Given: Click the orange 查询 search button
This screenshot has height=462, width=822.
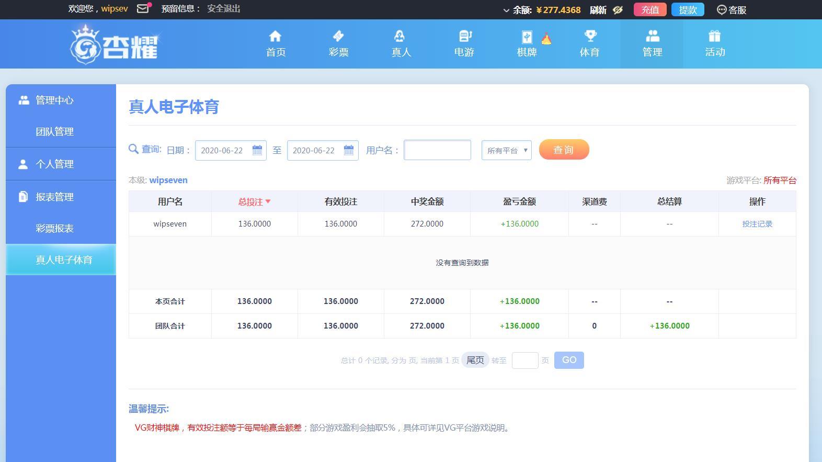Looking at the screenshot, I should tap(564, 150).
